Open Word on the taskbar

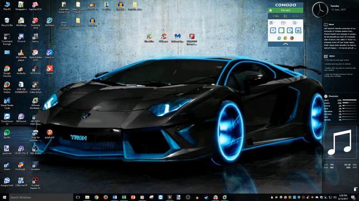coord(114,197)
